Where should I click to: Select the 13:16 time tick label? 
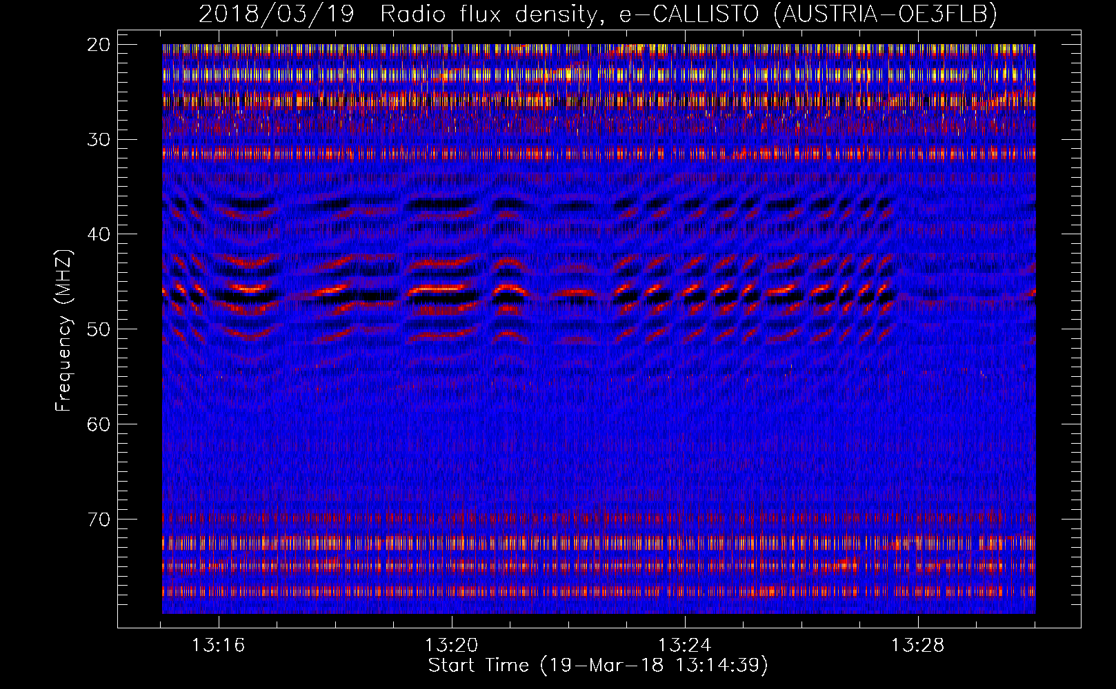tap(219, 645)
